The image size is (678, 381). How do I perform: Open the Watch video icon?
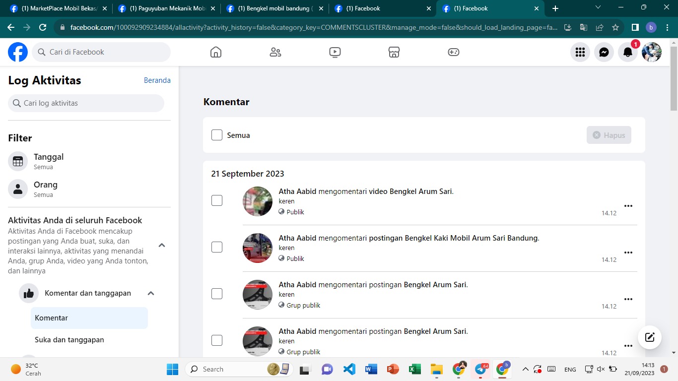[x=335, y=52]
